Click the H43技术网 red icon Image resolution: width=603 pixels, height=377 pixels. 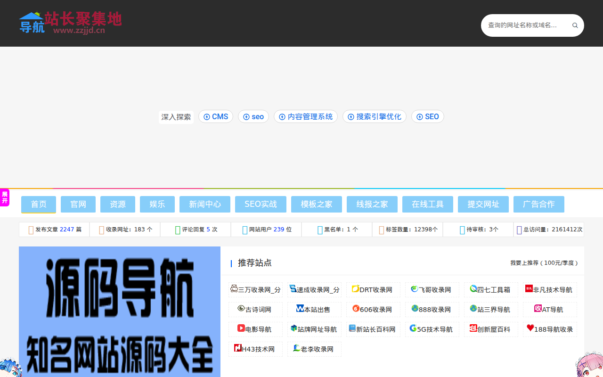[238, 349]
